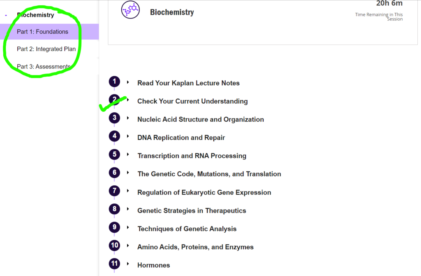Click the step 10 numbered badge
421x276 pixels.
[x=114, y=245]
